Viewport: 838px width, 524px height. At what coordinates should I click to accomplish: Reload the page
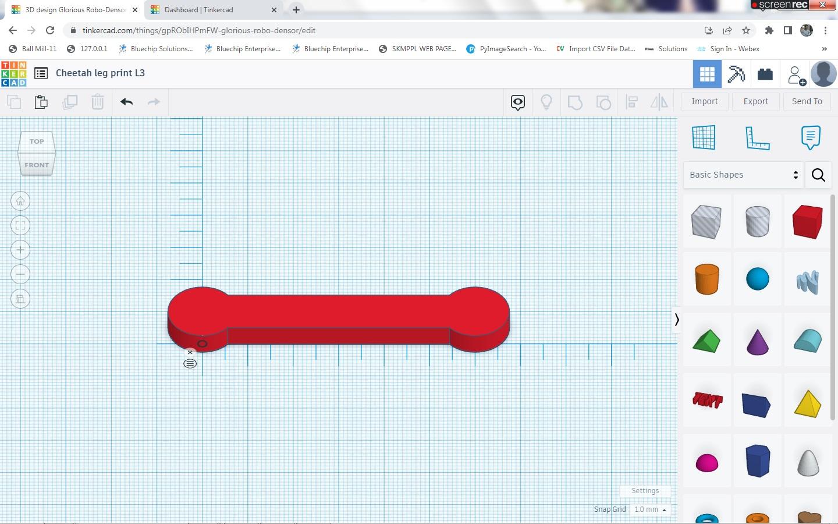(50, 30)
